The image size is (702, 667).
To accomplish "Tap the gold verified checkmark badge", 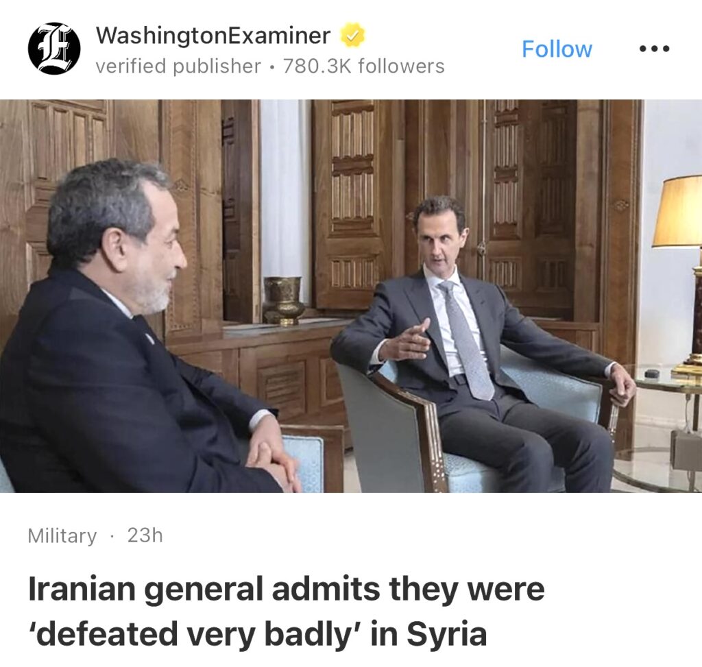I will (353, 36).
